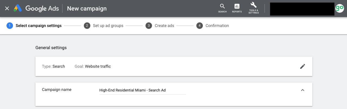Viewport: 347px width, 109px height.
Task: Click the Type: Search label
Action: [54, 66]
